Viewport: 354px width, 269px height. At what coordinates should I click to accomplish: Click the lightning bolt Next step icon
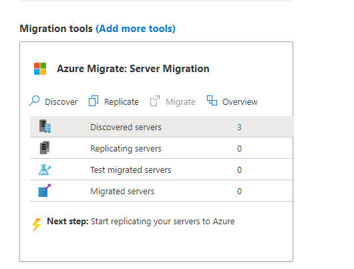coord(36,224)
